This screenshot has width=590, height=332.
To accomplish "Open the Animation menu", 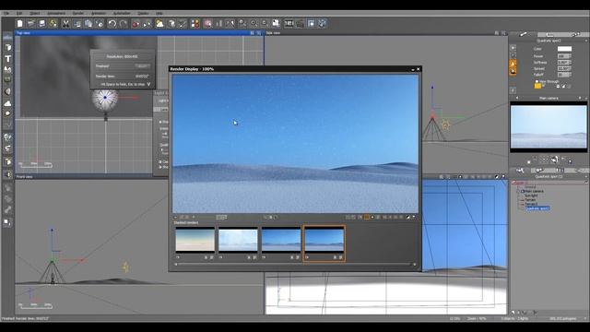I will pyautogui.click(x=99, y=13).
